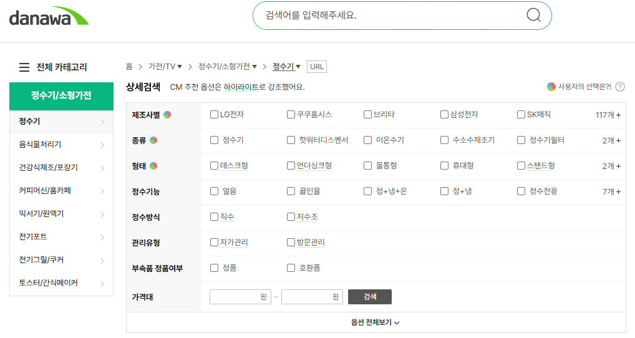Image resolution: width=635 pixels, height=338 pixels.
Task: Check the 쿠쿠홈시스 checkbox
Action: (291, 115)
